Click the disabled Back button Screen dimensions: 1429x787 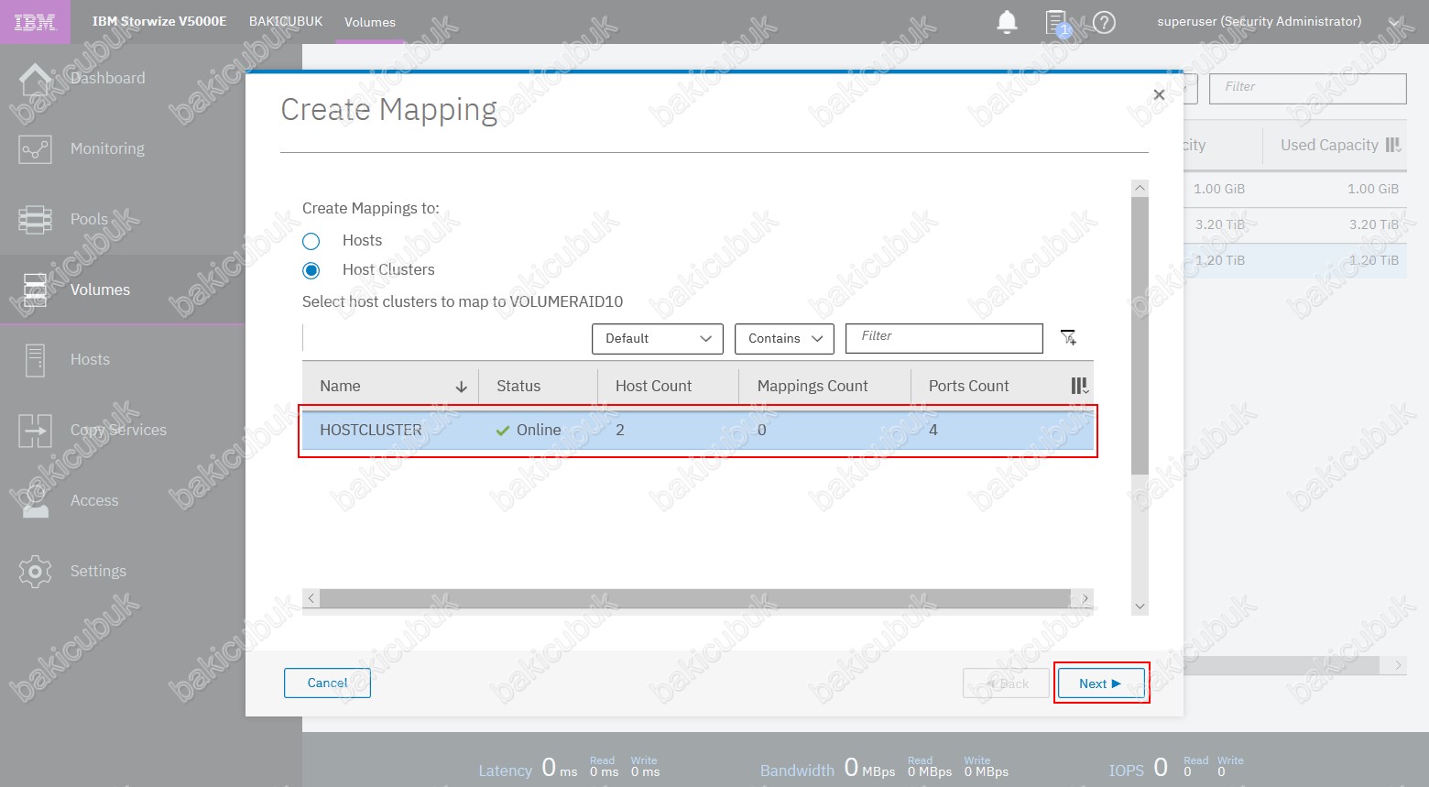(1006, 683)
